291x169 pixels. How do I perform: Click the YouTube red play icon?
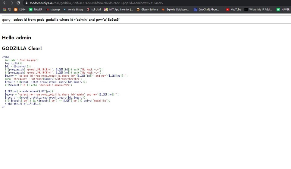[227, 10]
